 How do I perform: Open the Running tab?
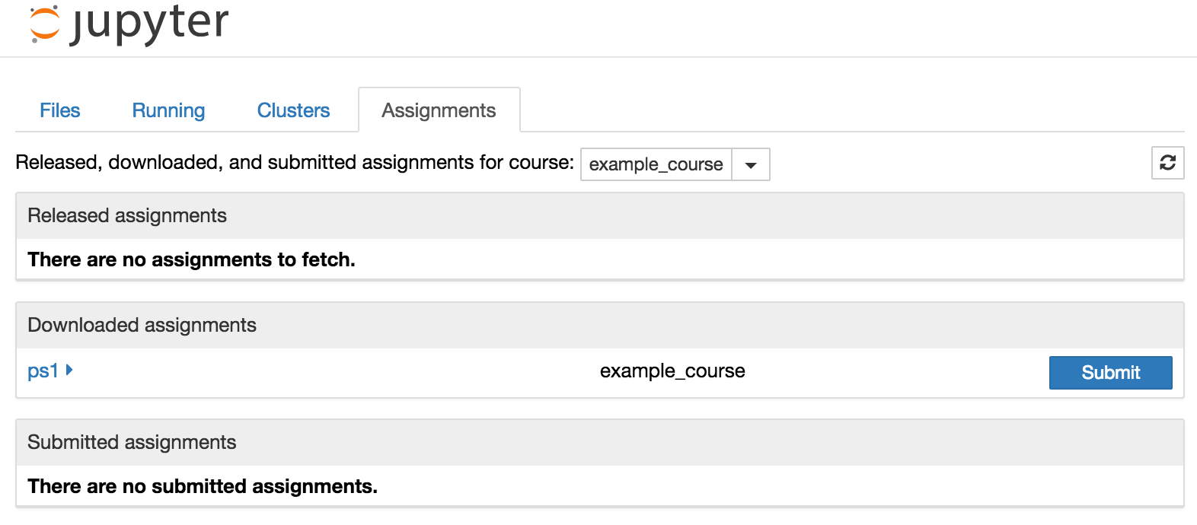(x=168, y=110)
